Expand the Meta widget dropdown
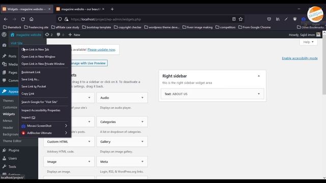Viewport: 326px width, 183px height. [143, 162]
